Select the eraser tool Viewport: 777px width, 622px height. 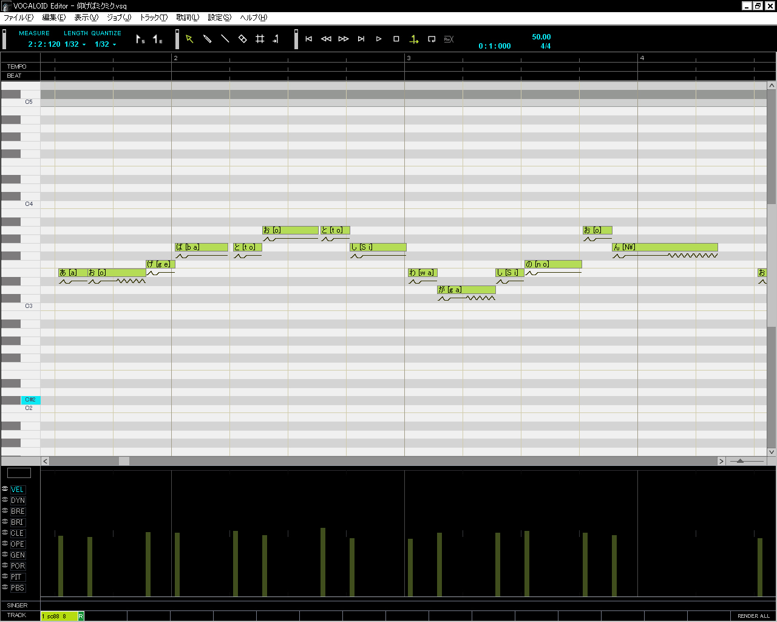pos(242,39)
